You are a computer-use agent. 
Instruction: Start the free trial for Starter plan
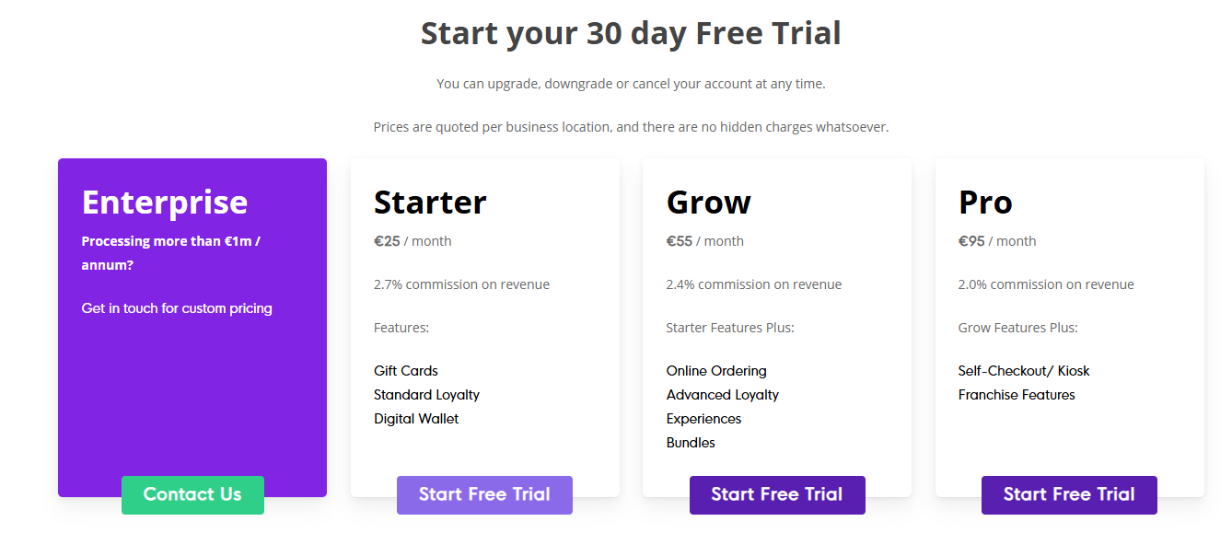tap(484, 495)
